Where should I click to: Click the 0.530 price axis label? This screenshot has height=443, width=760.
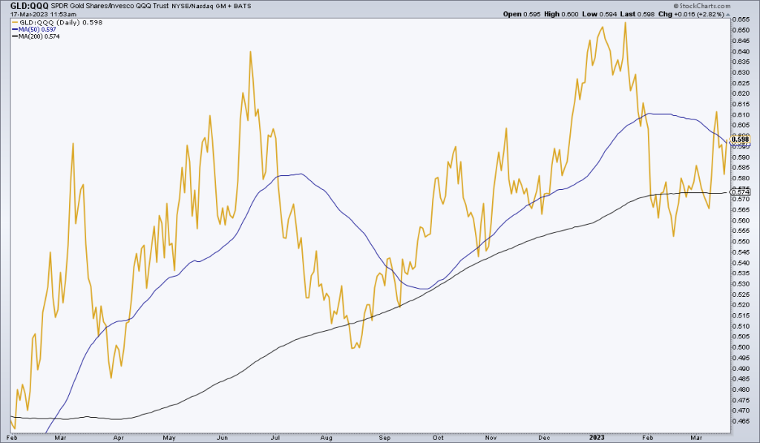coord(742,284)
